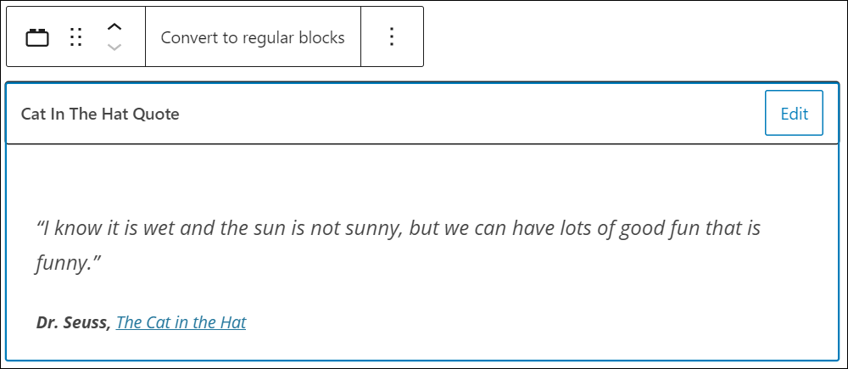Click the six-dot drag handle icon

[x=75, y=37]
